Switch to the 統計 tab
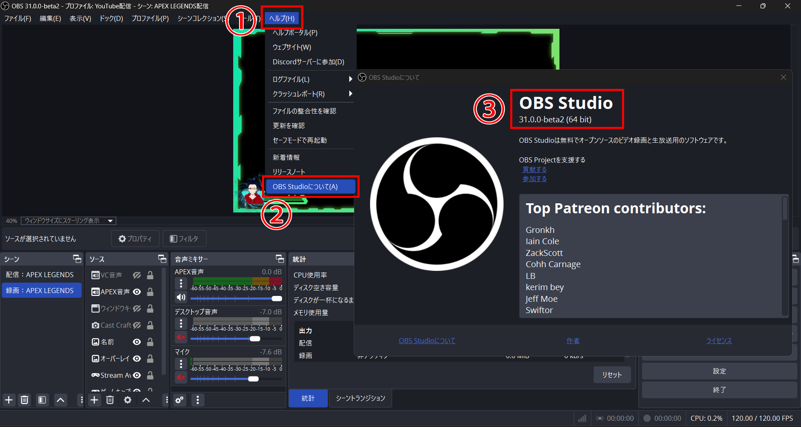Image resolution: width=801 pixels, height=427 pixels. pos(308,398)
